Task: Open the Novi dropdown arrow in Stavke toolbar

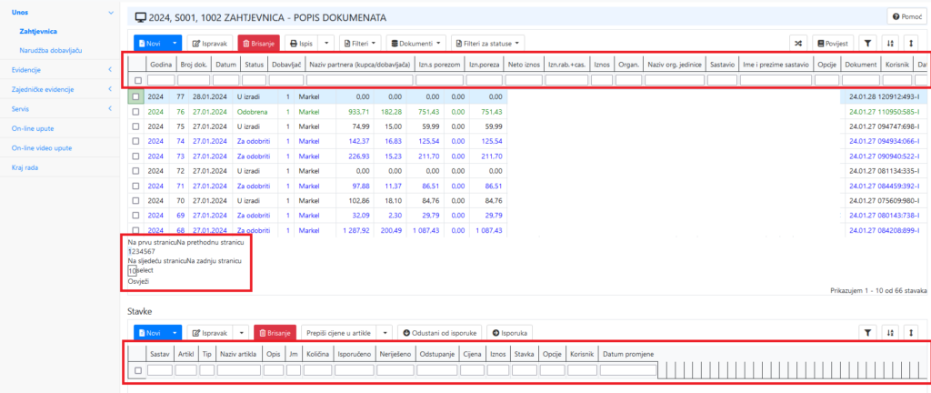Action: click(x=174, y=332)
